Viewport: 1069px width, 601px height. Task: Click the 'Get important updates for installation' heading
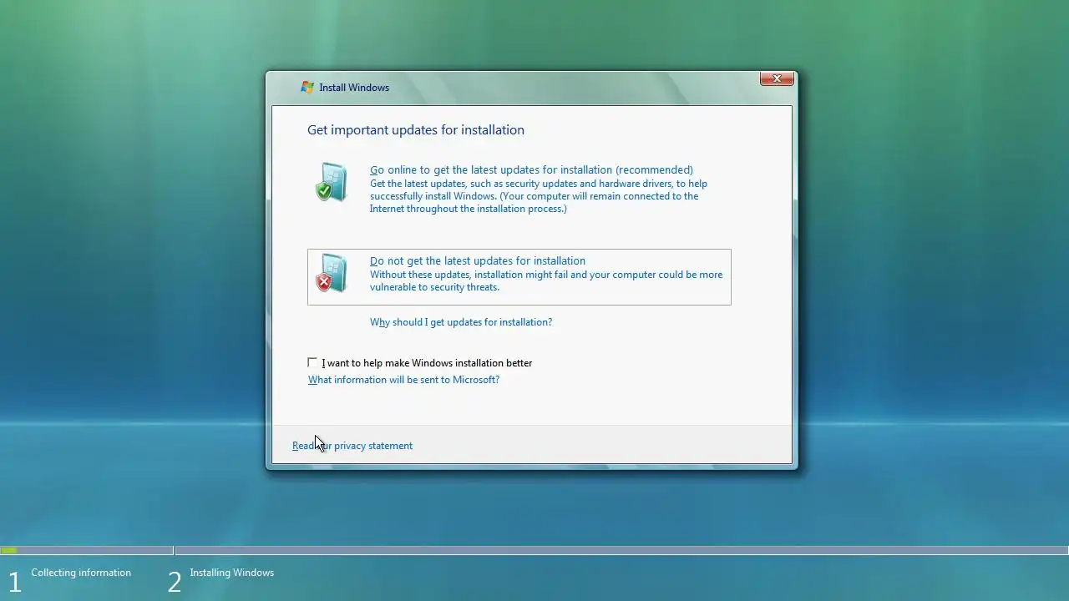point(416,130)
